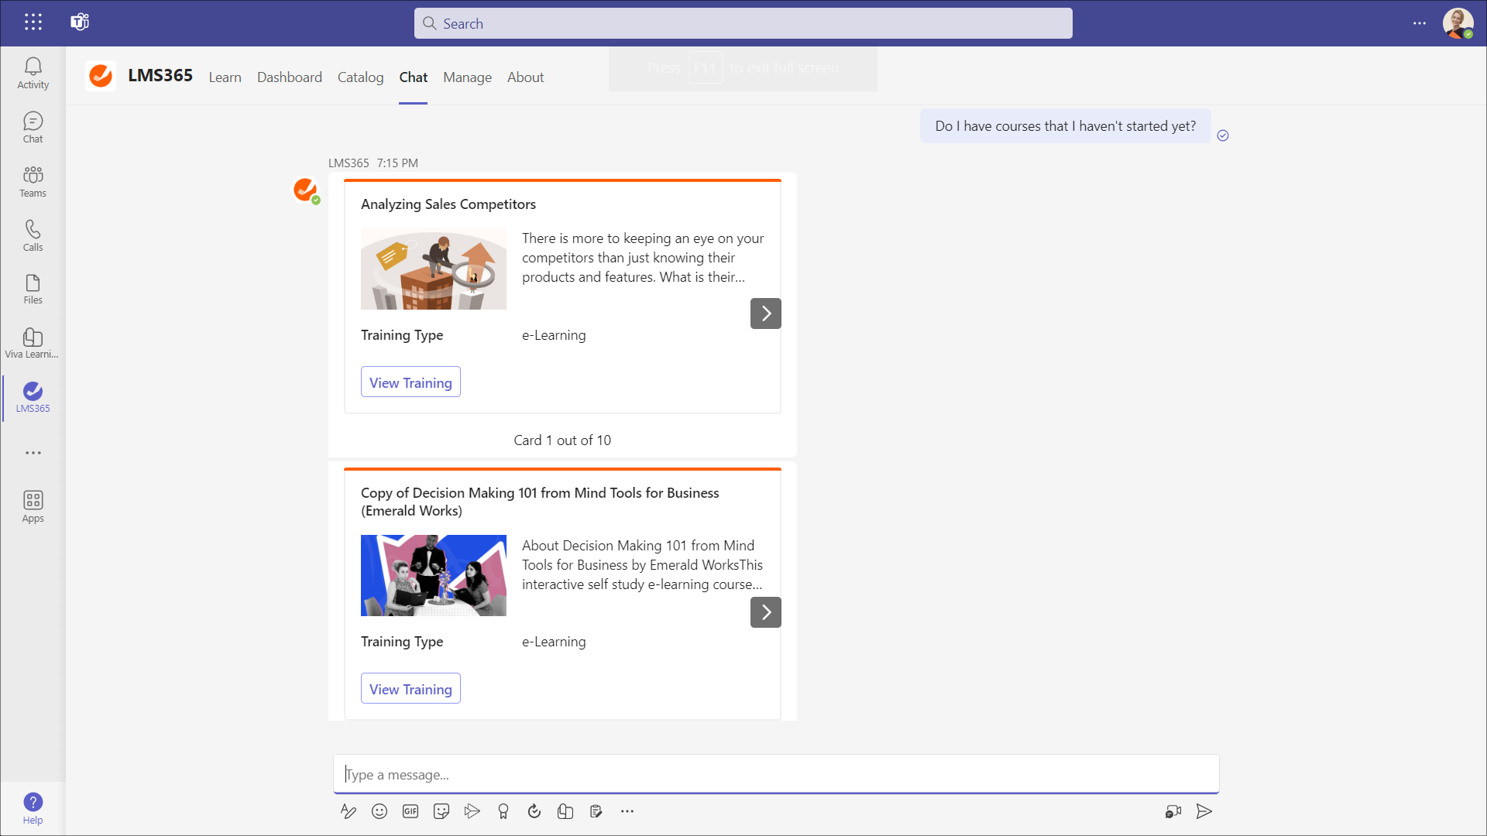Image resolution: width=1487 pixels, height=836 pixels.
Task: Click View Training for Analyzing Sales Competitors
Action: pyautogui.click(x=410, y=382)
